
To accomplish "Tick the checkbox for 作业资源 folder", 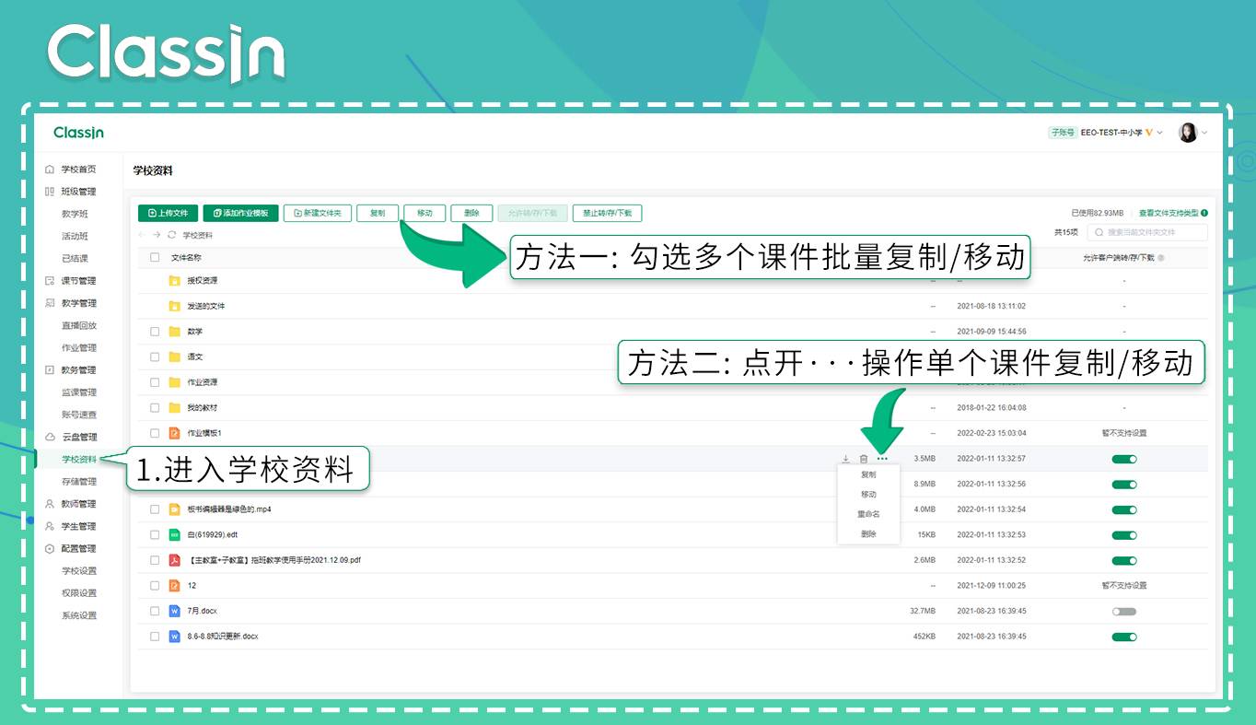I will [155, 382].
